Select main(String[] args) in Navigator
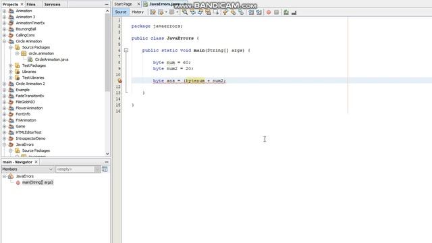The image size is (432, 243). pos(38,182)
